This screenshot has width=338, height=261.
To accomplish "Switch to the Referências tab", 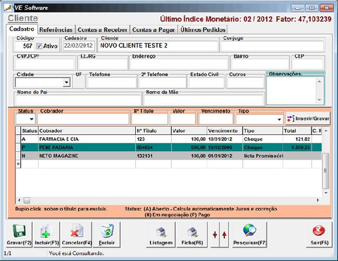I will tap(56, 30).
